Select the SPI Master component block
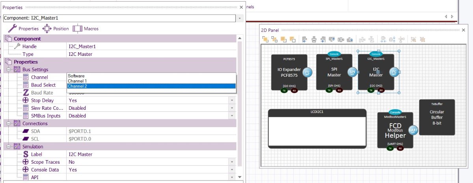The height and width of the screenshot is (183, 473). 334,72
